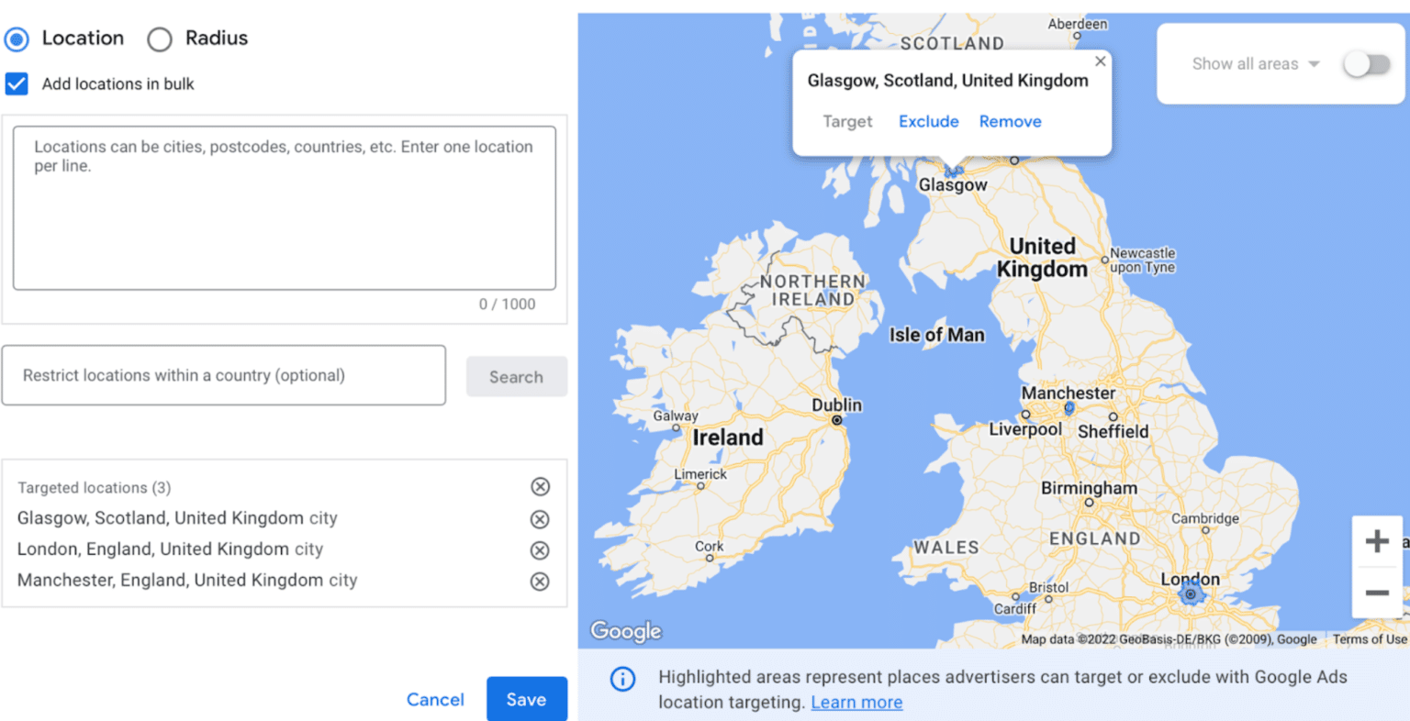This screenshot has width=1410, height=721.
Task: Open the Show all areas dropdown
Action: (1316, 64)
